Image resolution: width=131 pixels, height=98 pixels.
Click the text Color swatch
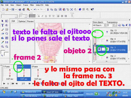[32, 16]
